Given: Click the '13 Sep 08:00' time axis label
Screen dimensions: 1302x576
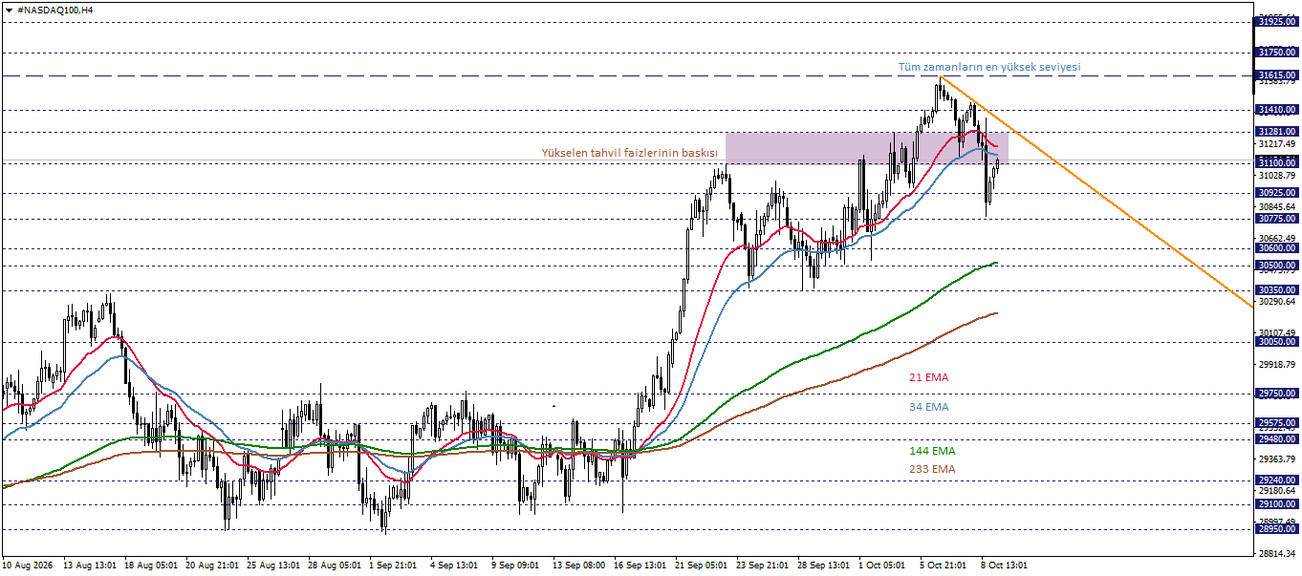Looking at the screenshot, I should click(x=579, y=565).
